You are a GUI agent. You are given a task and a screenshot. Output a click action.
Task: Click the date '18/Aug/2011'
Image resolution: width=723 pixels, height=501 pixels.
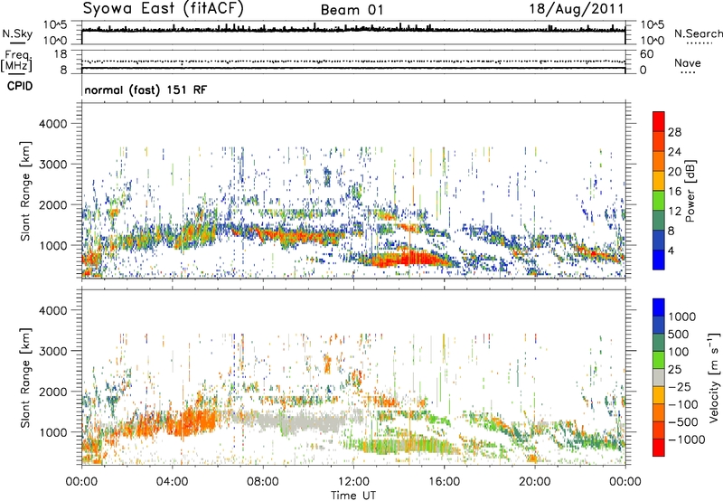click(577, 9)
